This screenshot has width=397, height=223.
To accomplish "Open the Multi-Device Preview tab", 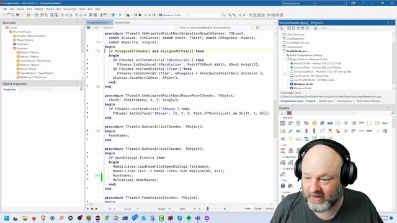I will click(368, 101).
